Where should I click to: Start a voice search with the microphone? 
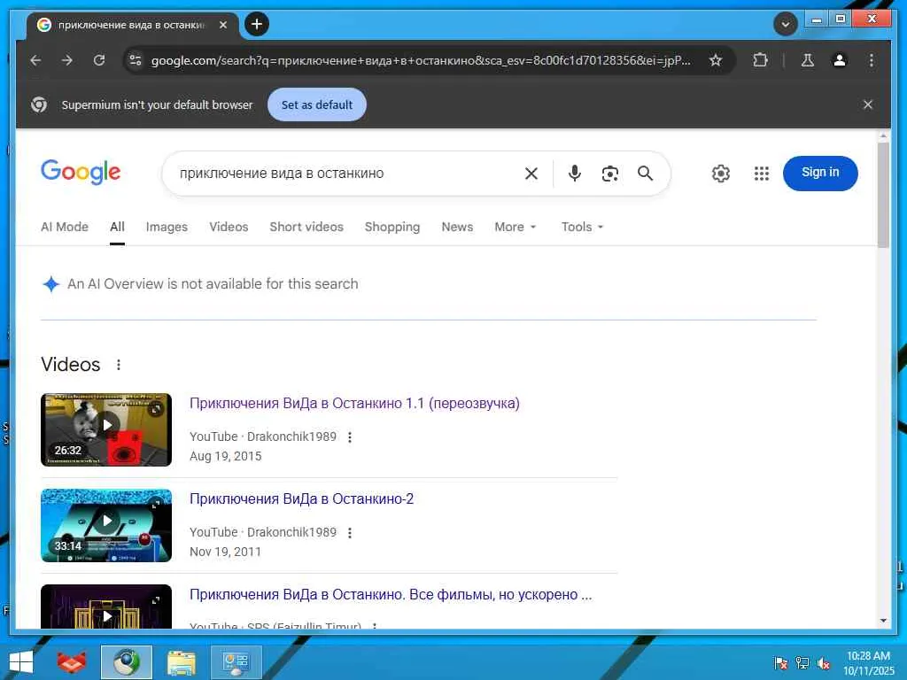click(x=574, y=174)
